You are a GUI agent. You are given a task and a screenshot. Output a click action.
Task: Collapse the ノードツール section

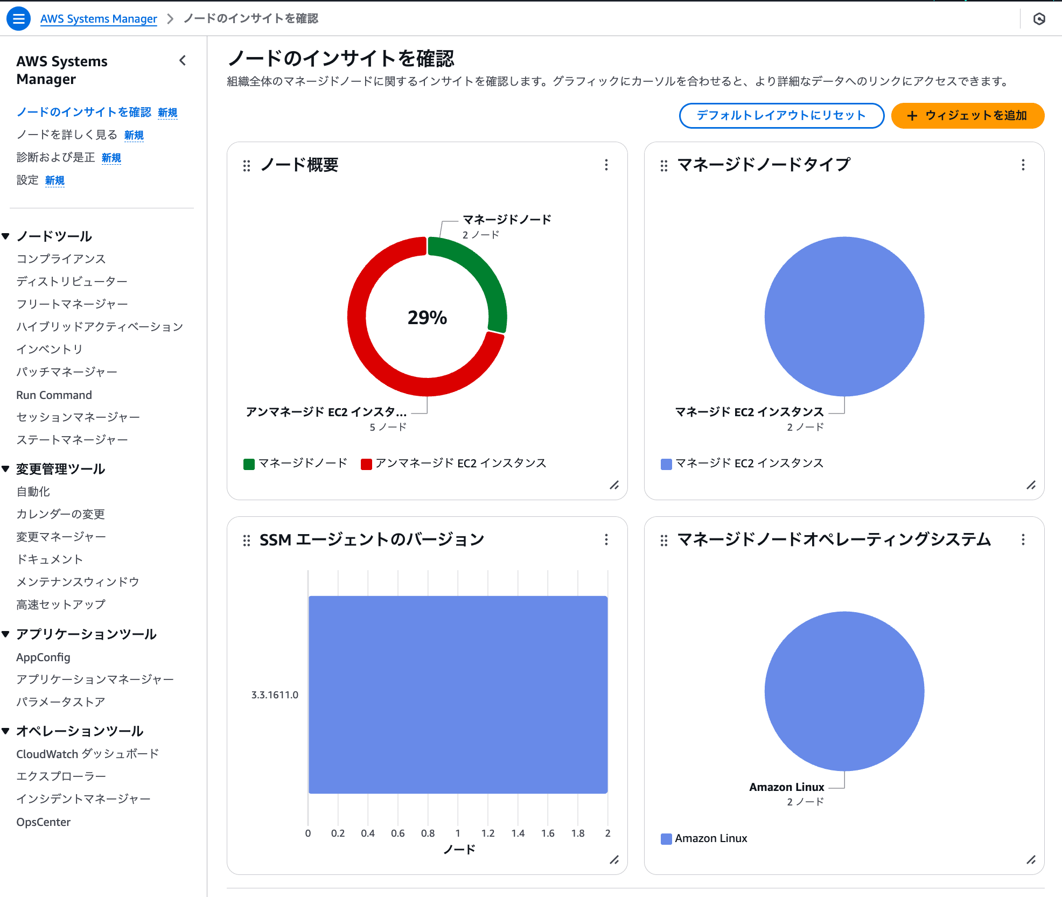pyautogui.click(x=5, y=236)
